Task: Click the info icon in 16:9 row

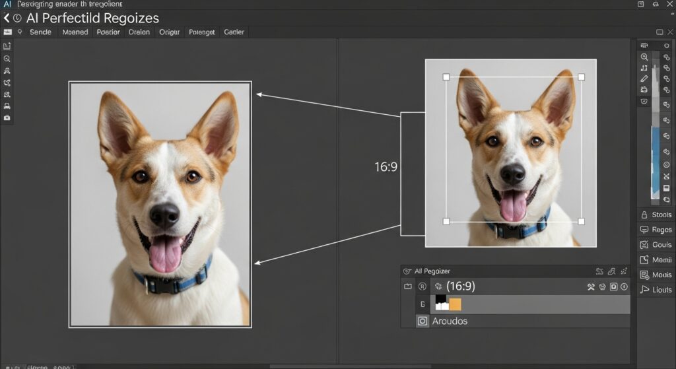Action: pyautogui.click(x=625, y=286)
